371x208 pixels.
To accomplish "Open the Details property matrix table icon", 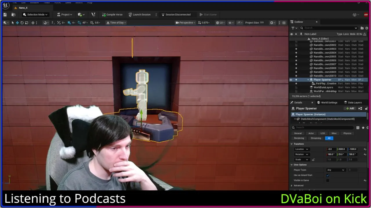I will [x=358, y=128].
